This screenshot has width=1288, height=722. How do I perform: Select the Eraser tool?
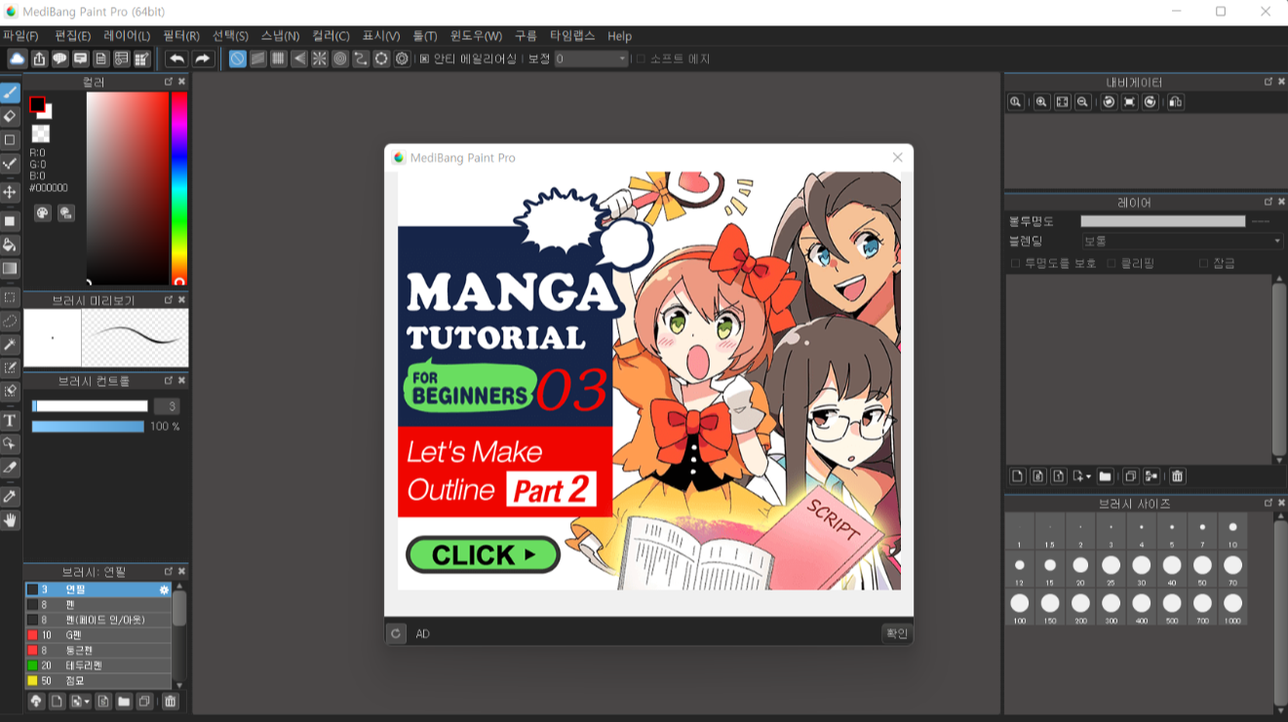click(10, 116)
